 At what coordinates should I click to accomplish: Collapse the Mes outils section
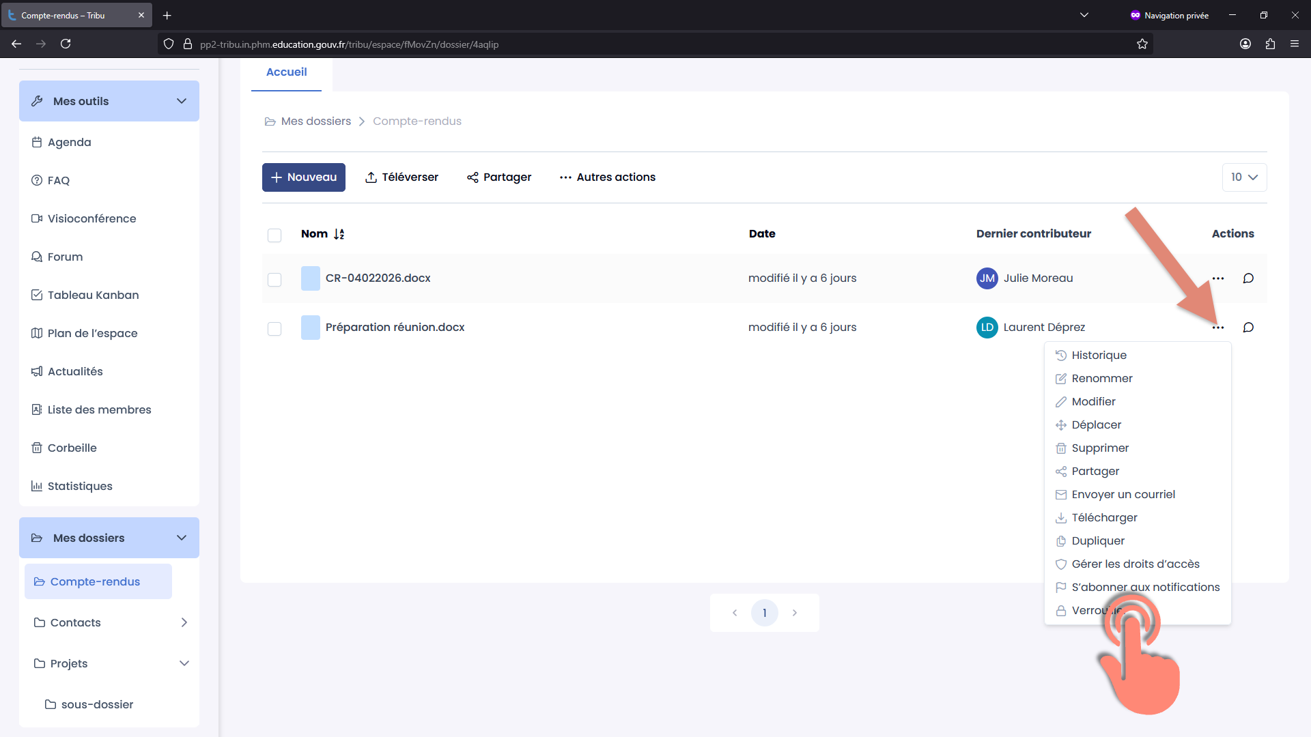click(109, 101)
